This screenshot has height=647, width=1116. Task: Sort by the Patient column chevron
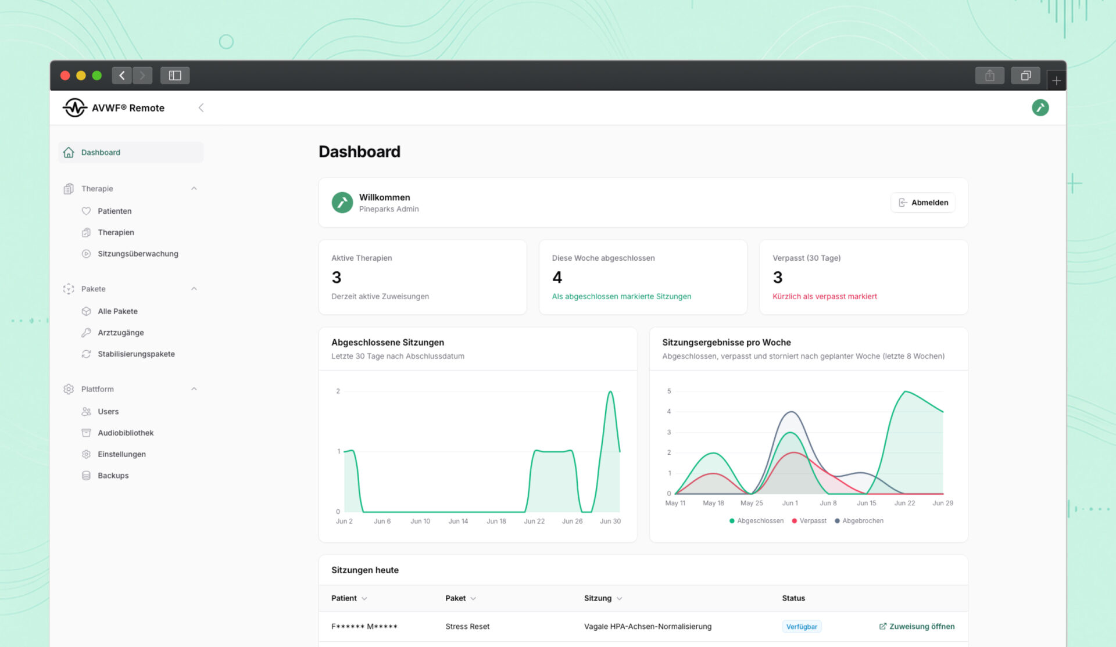364,599
